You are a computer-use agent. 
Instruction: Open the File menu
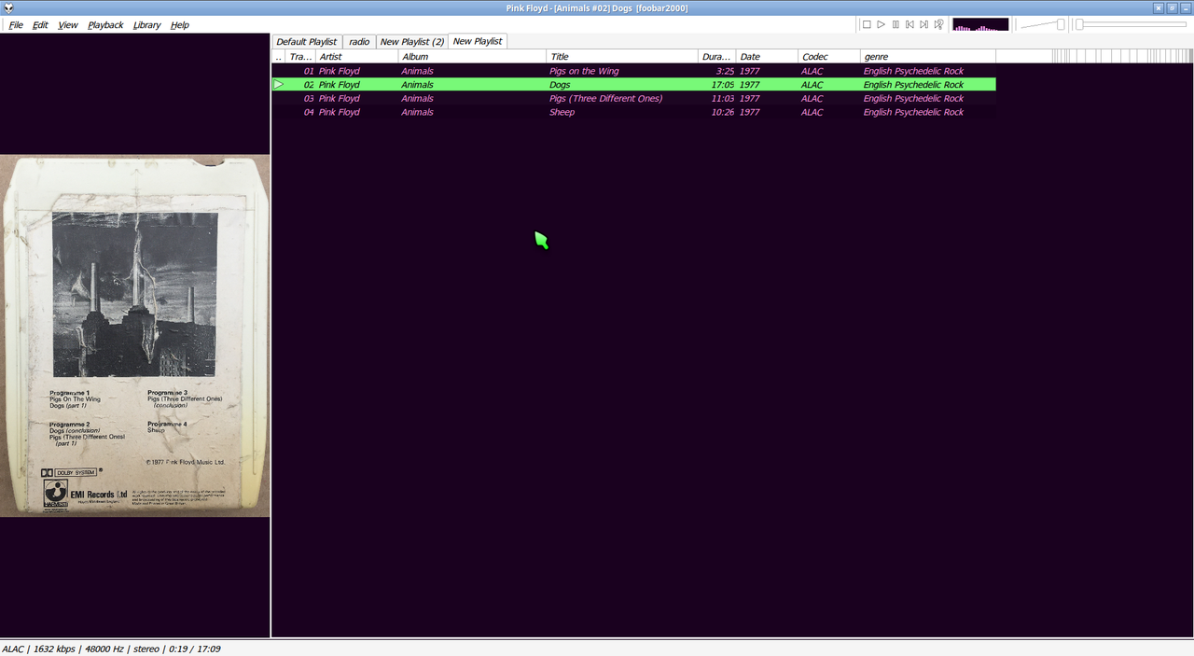tap(16, 25)
